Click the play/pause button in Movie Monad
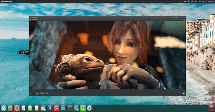The height and width of the screenshot is (112, 215). [x=31, y=94]
